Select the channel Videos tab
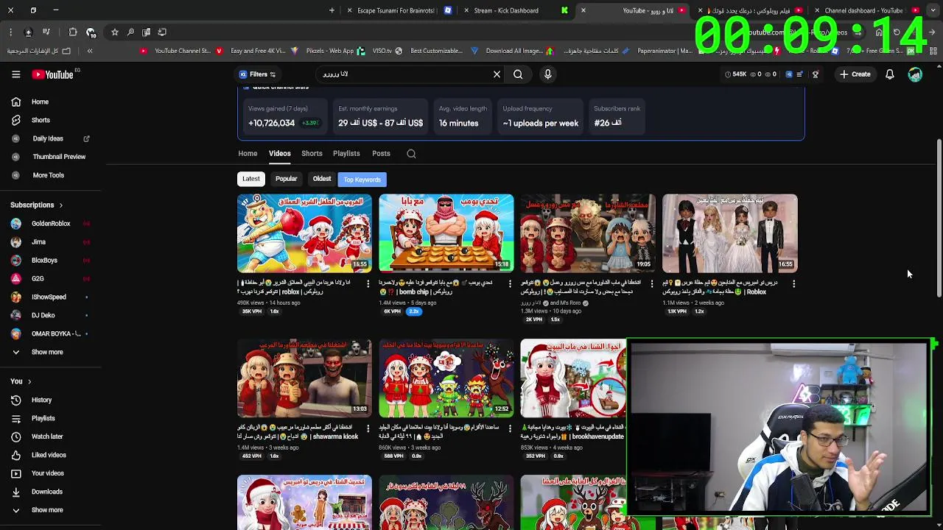 [280, 154]
